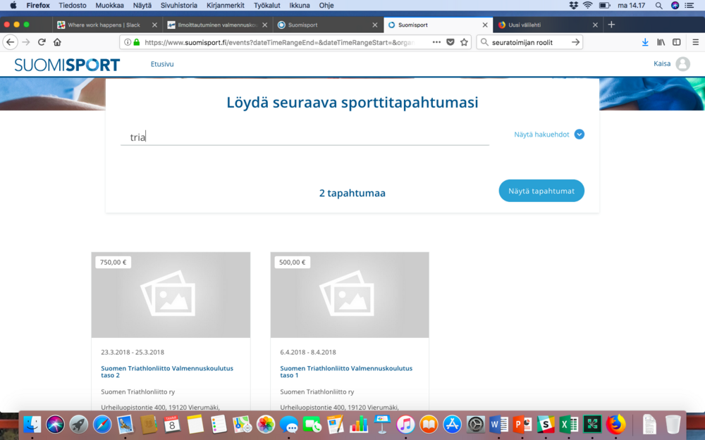705x440 pixels.
Task: Open the Firefox home page
Action: (x=57, y=42)
